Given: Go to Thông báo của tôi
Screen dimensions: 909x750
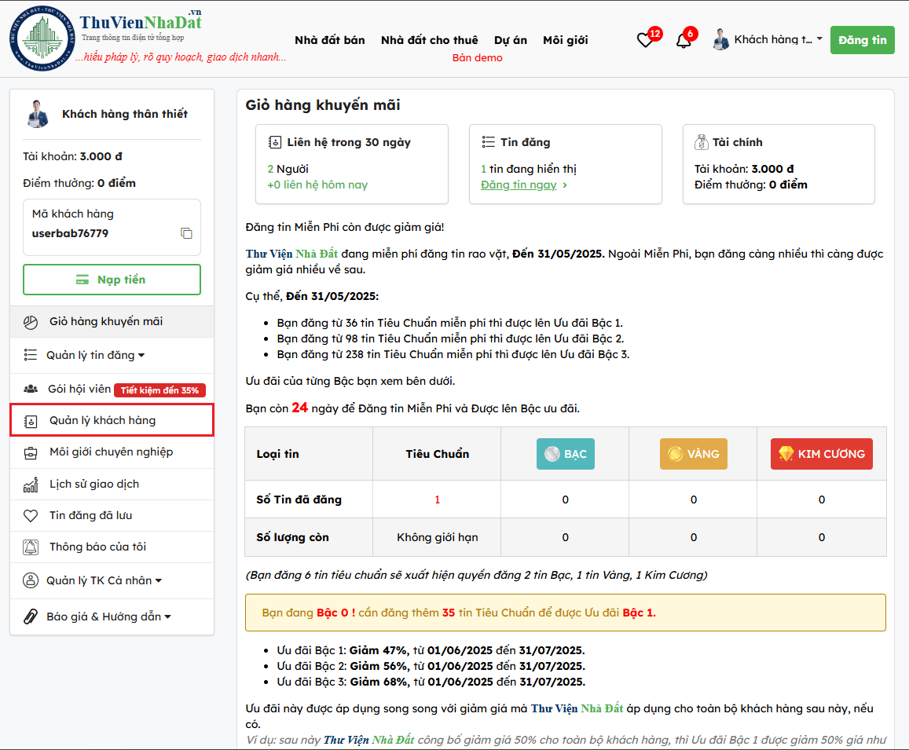Looking at the screenshot, I should (97, 547).
